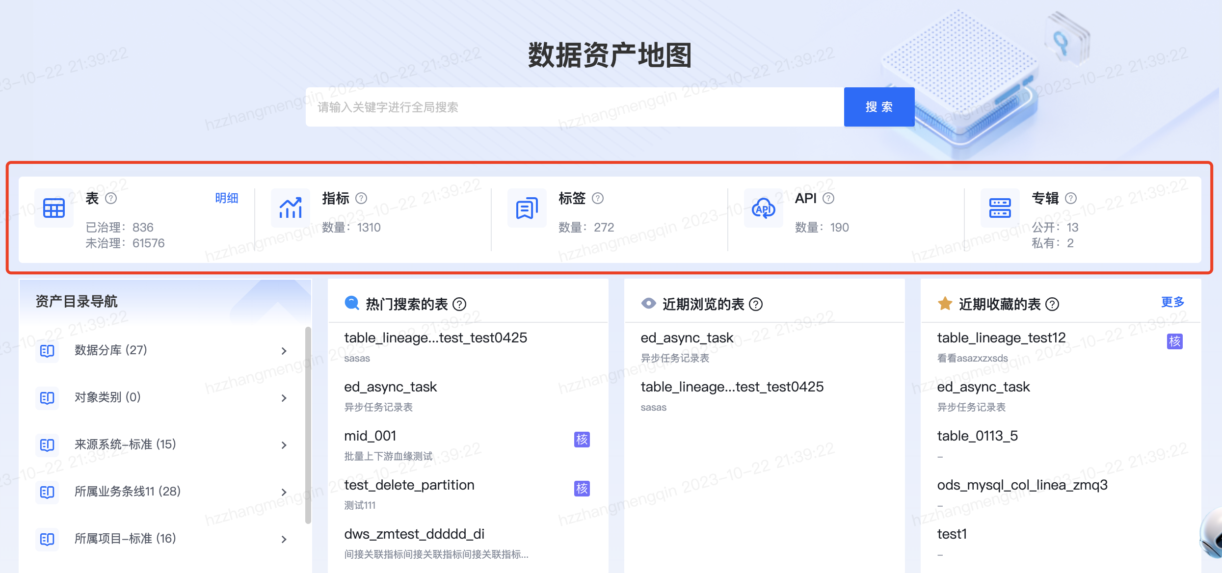Open 更多 link in 近期收藏的表
1222x573 pixels.
1173,302
